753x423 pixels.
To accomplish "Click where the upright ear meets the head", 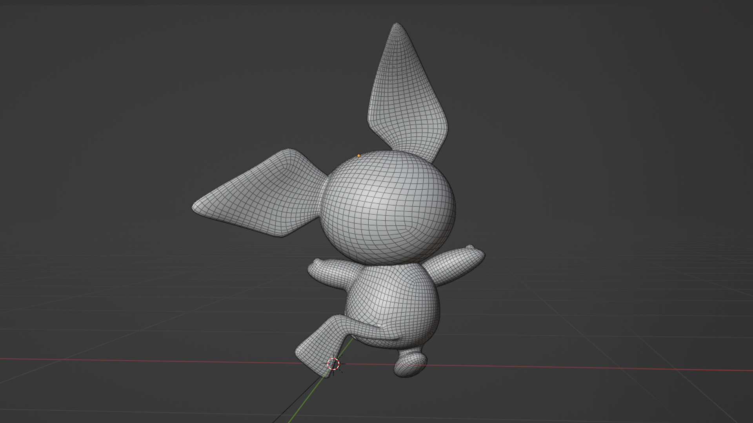I will click(412, 154).
